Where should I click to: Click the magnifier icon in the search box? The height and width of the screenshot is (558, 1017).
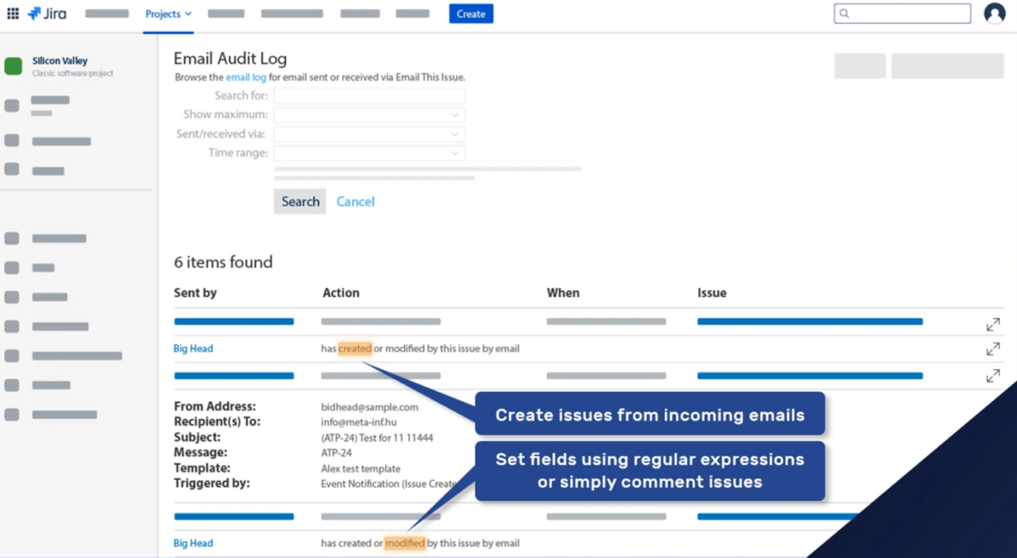point(843,13)
